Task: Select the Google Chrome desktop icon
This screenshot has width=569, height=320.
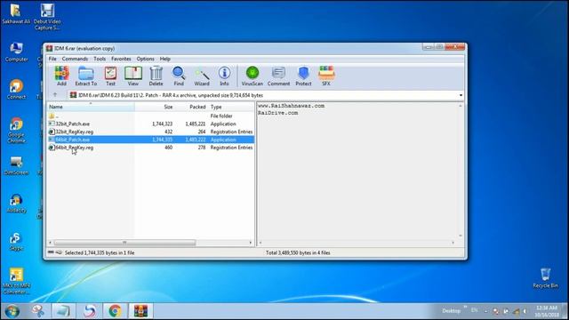Action: (x=16, y=130)
